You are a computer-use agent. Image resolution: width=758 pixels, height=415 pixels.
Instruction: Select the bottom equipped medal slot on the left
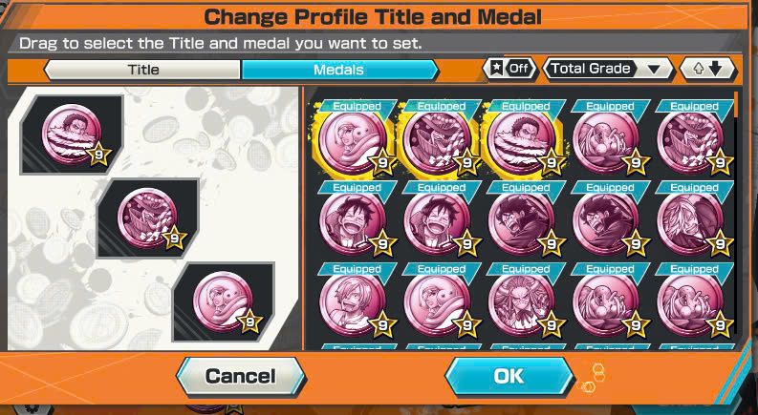pos(223,301)
